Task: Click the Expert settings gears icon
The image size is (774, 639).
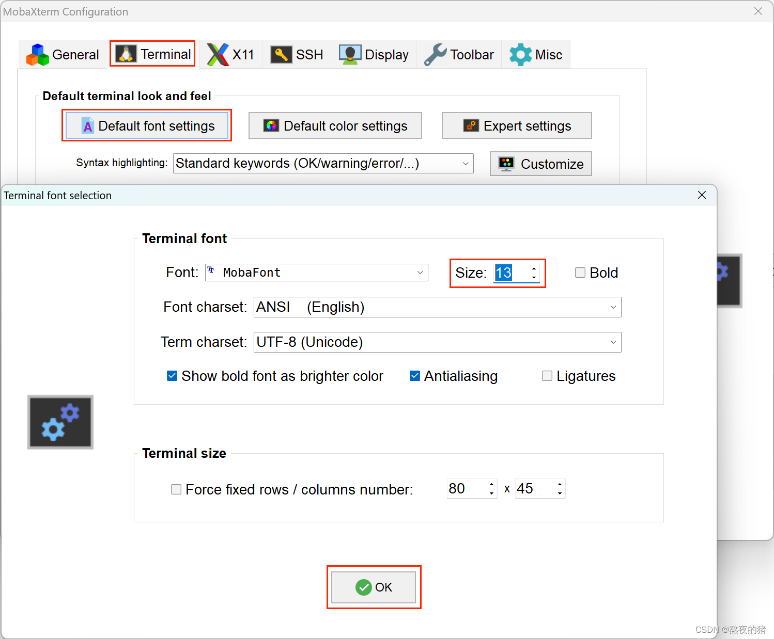Action: pos(471,125)
